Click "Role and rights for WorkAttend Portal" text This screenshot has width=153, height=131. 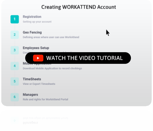[x=45, y=99]
